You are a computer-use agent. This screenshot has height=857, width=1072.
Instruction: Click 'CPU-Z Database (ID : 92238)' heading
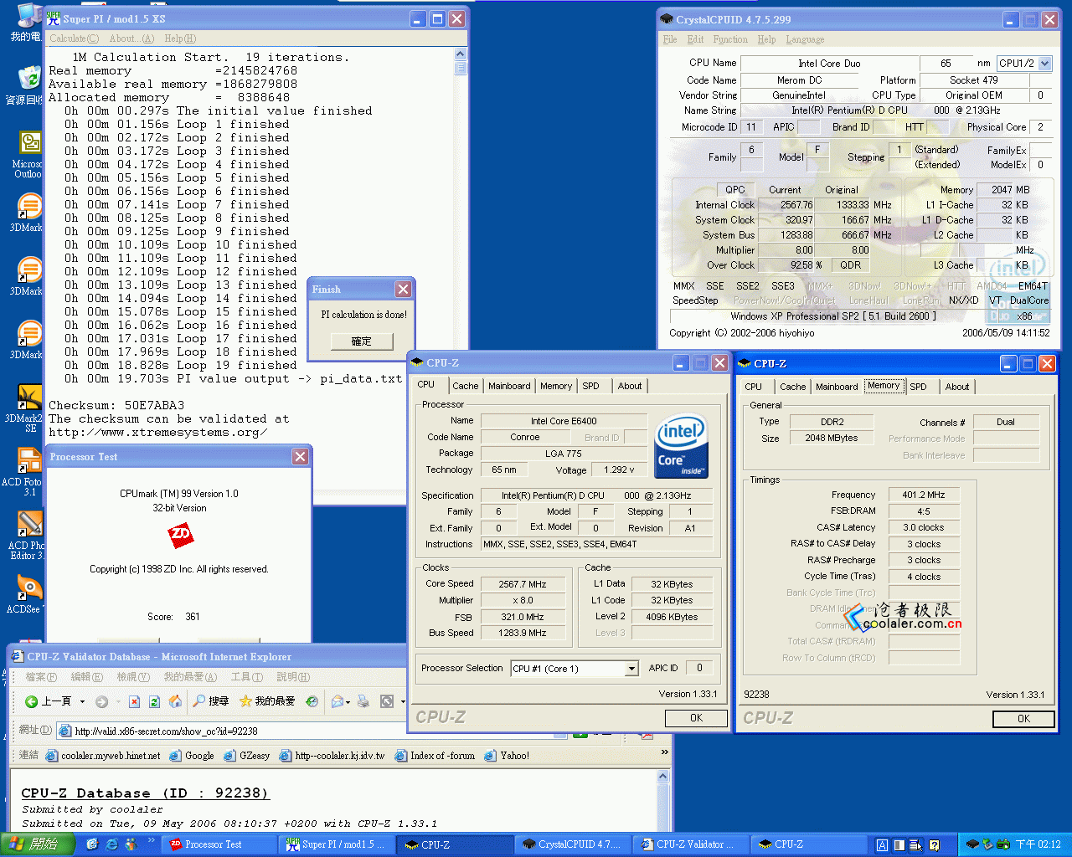click(x=145, y=793)
